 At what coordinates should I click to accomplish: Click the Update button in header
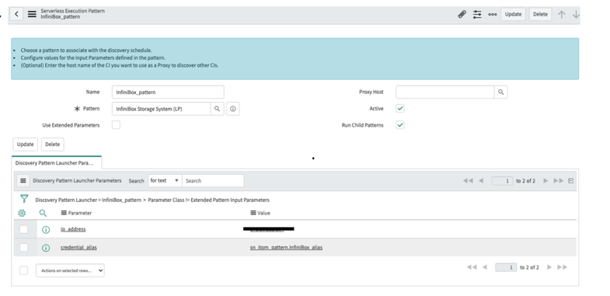click(513, 15)
